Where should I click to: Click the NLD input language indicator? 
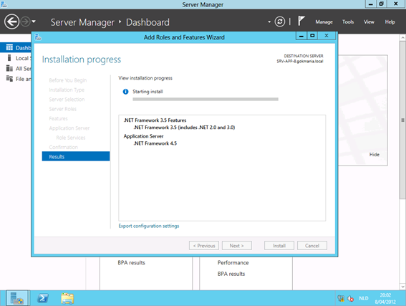[x=364, y=299]
